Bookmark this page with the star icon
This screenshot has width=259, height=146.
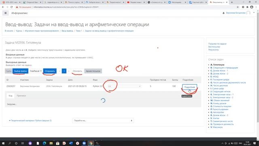(x=238, y=7)
